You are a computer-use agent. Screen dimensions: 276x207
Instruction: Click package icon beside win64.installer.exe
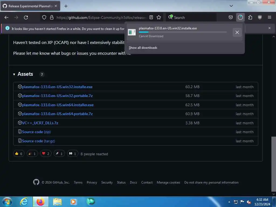tap(20, 105)
